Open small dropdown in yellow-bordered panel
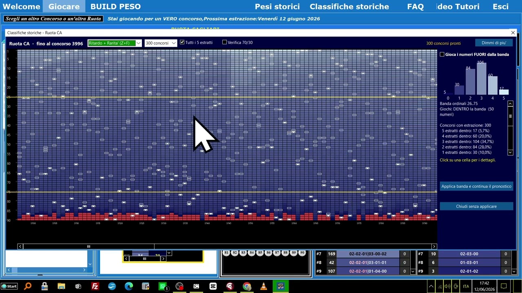 [169, 253]
